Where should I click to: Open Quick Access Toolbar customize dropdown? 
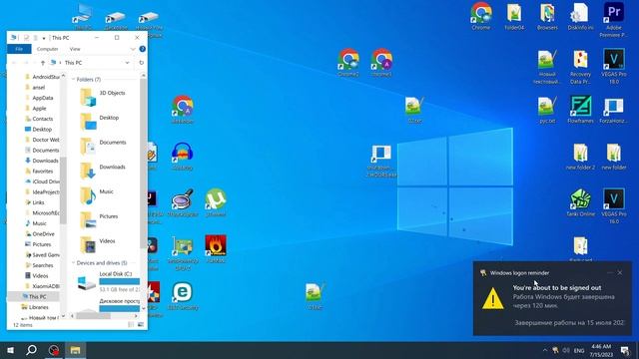click(x=44, y=38)
